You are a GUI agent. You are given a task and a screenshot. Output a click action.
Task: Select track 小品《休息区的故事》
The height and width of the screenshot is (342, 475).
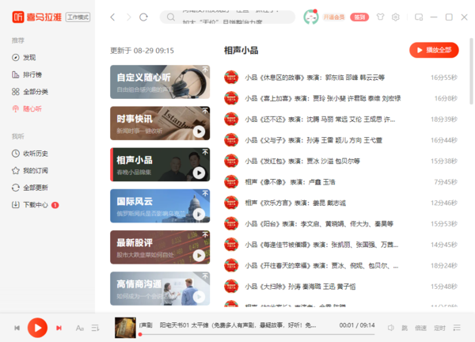[340, 78]
